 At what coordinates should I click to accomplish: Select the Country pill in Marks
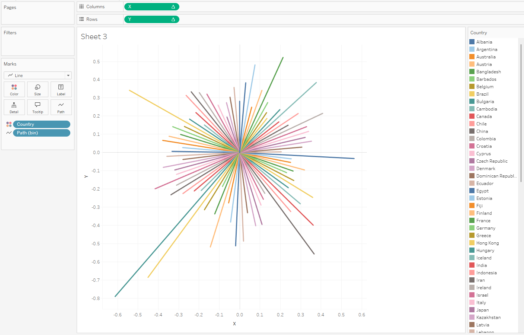coord(42,124)
